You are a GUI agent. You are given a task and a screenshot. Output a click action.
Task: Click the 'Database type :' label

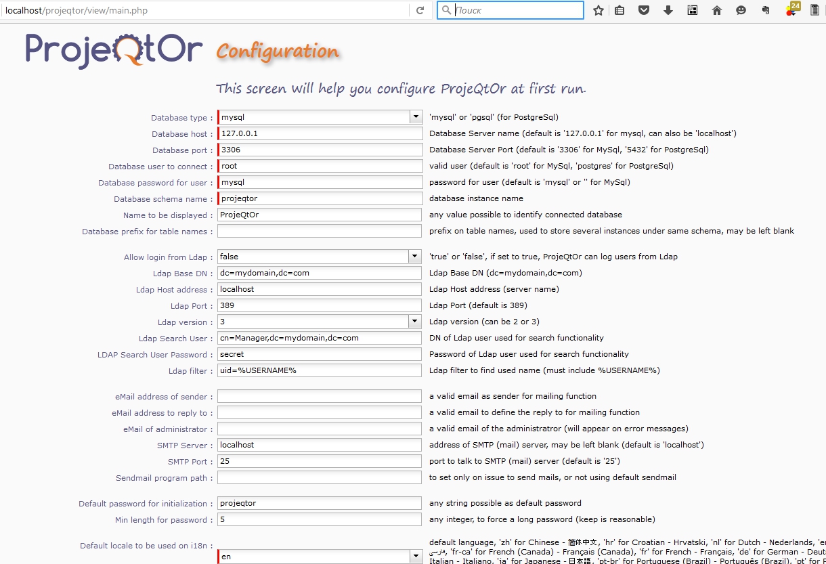point(182,118)
